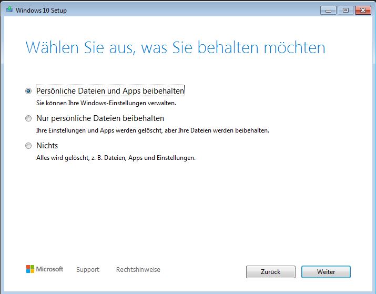Select 'Persönliche Dateien und Apps beibehalten' radio button
Viewport: 376px width, 294px height.
point(28,91)
